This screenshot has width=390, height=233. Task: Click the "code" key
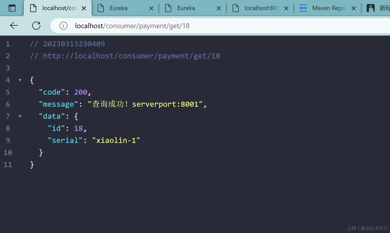[x=52, y=92]
